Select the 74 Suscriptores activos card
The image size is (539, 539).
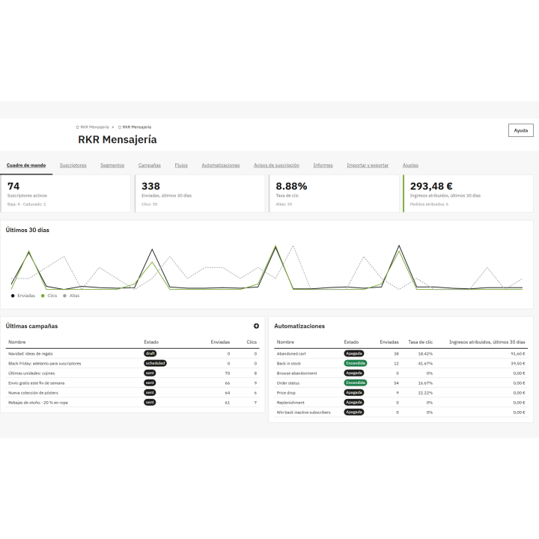point(65,194)
